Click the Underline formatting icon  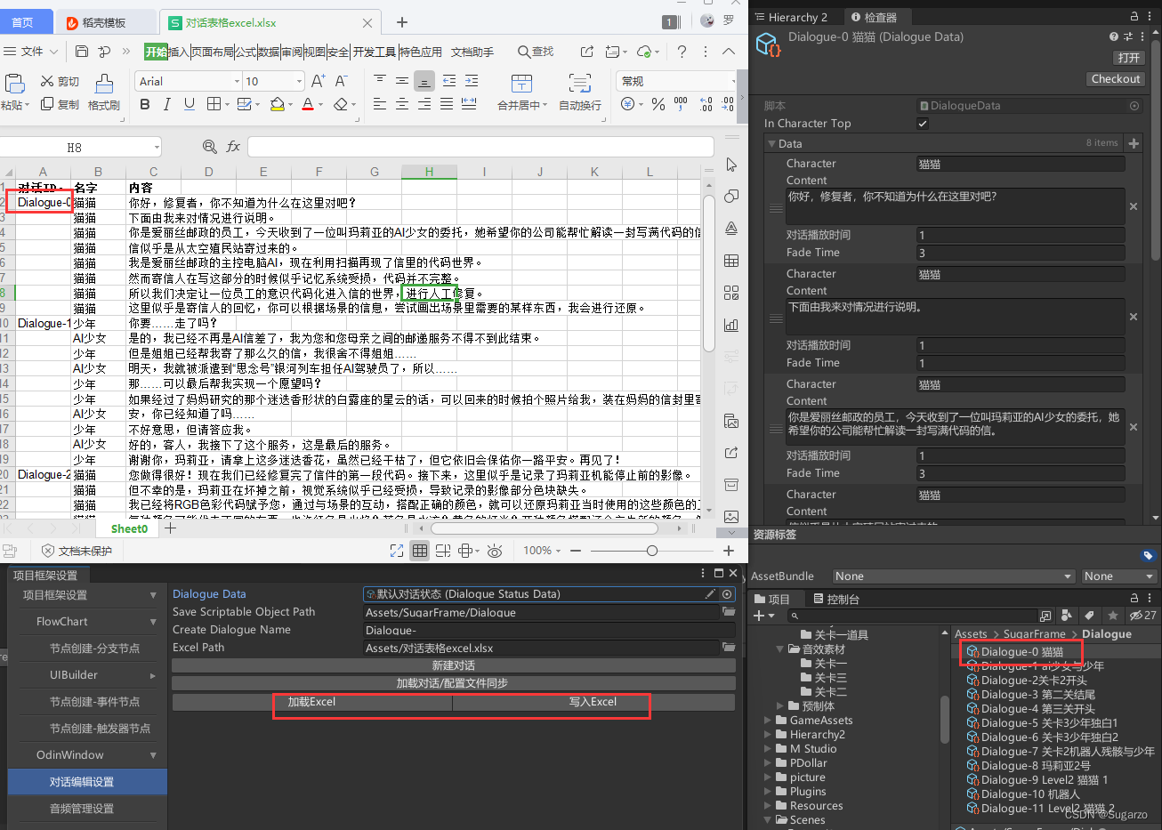(189, 104)
